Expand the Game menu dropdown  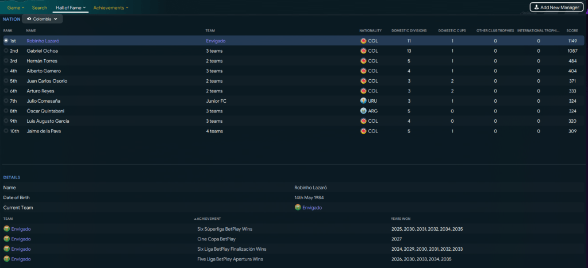click(16, 7)
